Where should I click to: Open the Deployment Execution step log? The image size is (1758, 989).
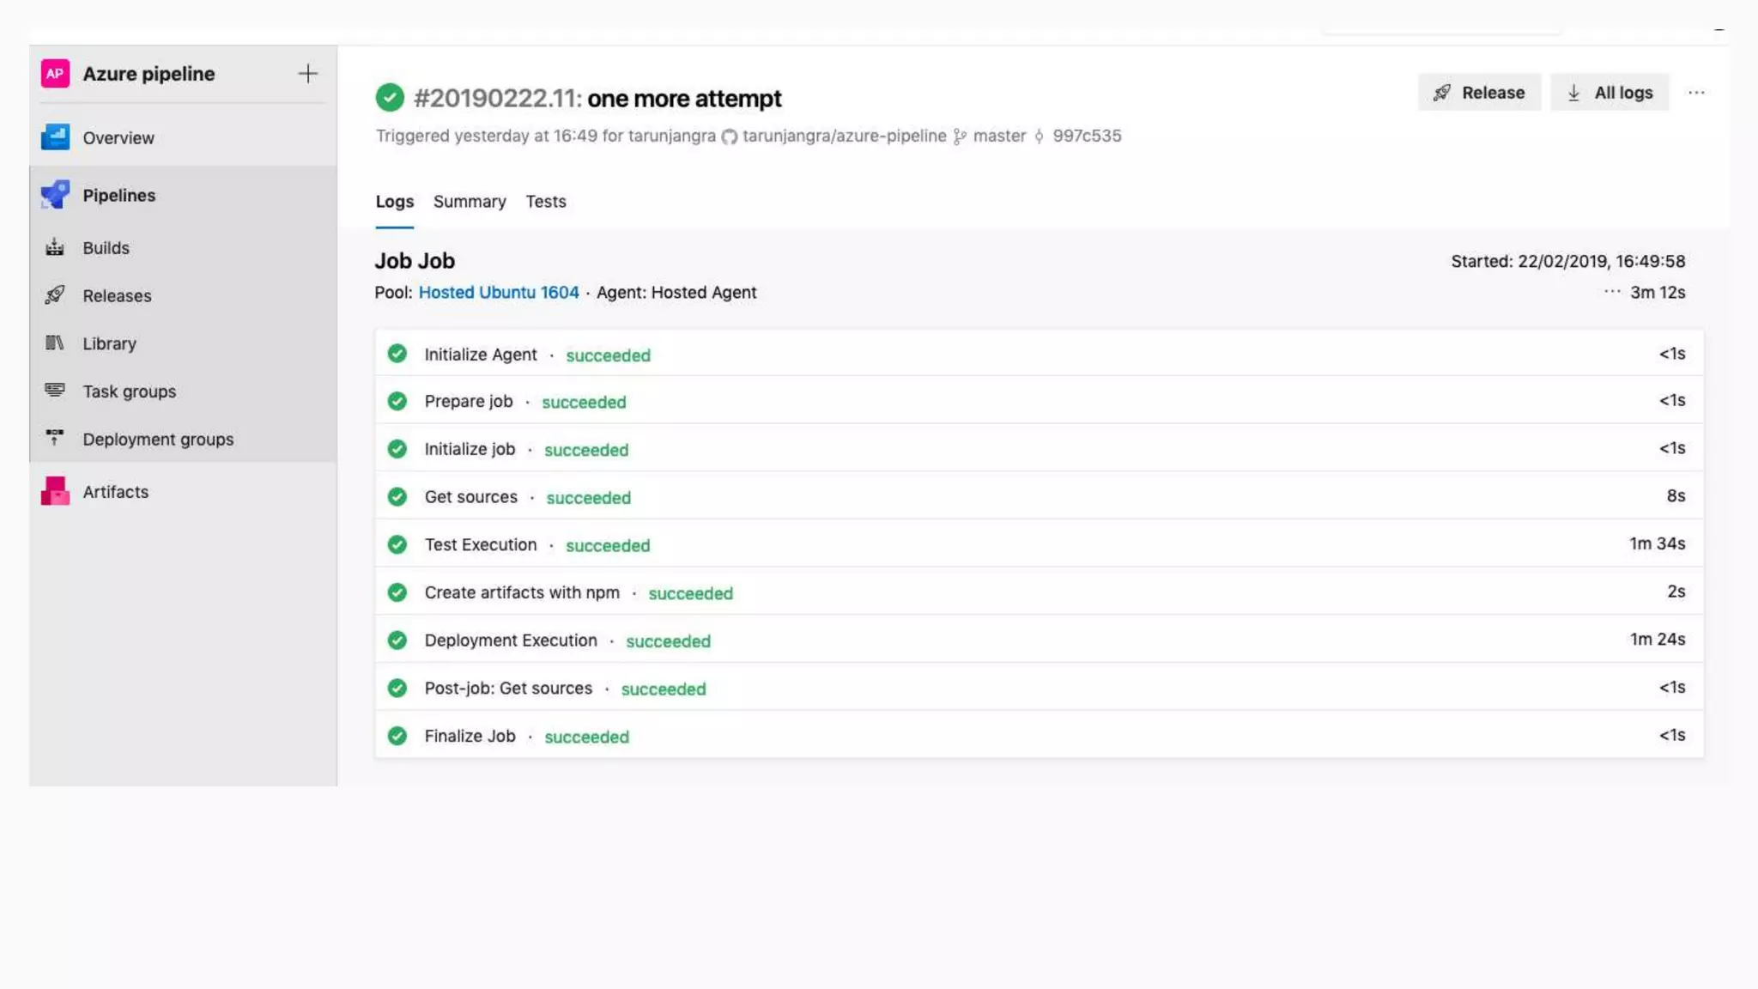(x=511, y=640)
